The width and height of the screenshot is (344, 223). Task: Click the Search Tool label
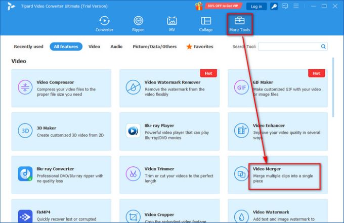click(244, 47)
